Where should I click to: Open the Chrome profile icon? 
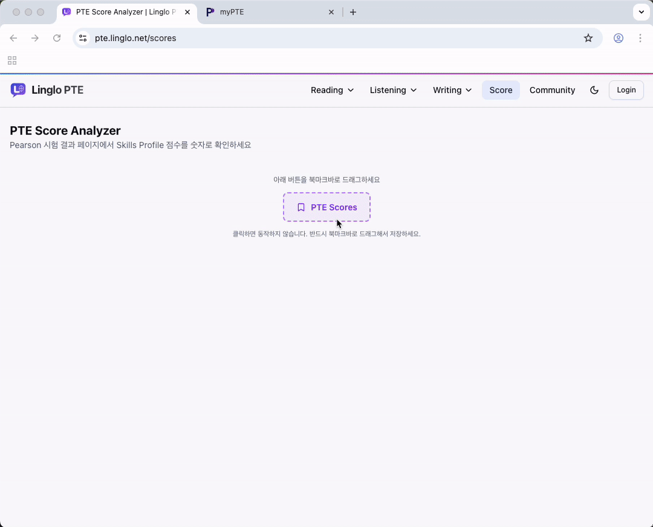tap(619, 38)
